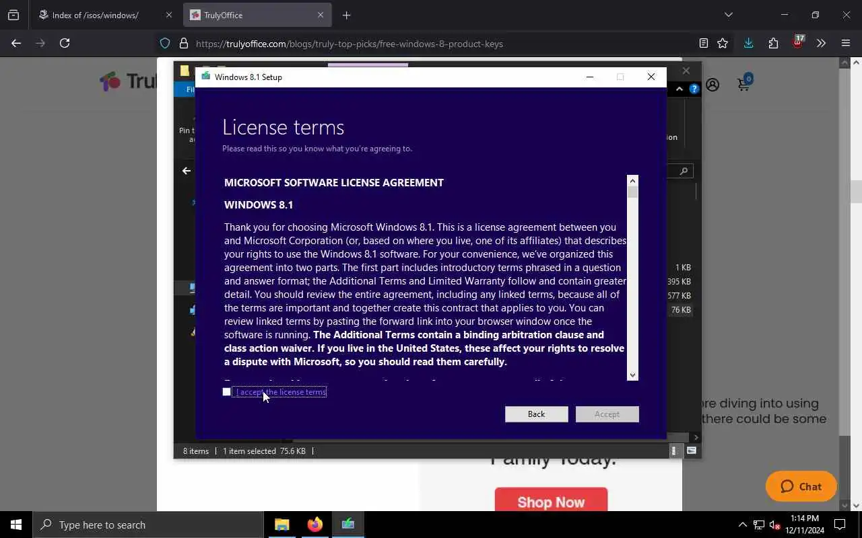
Task: Switch File Explorer to large icons view
Action: (x=691, y=451)
